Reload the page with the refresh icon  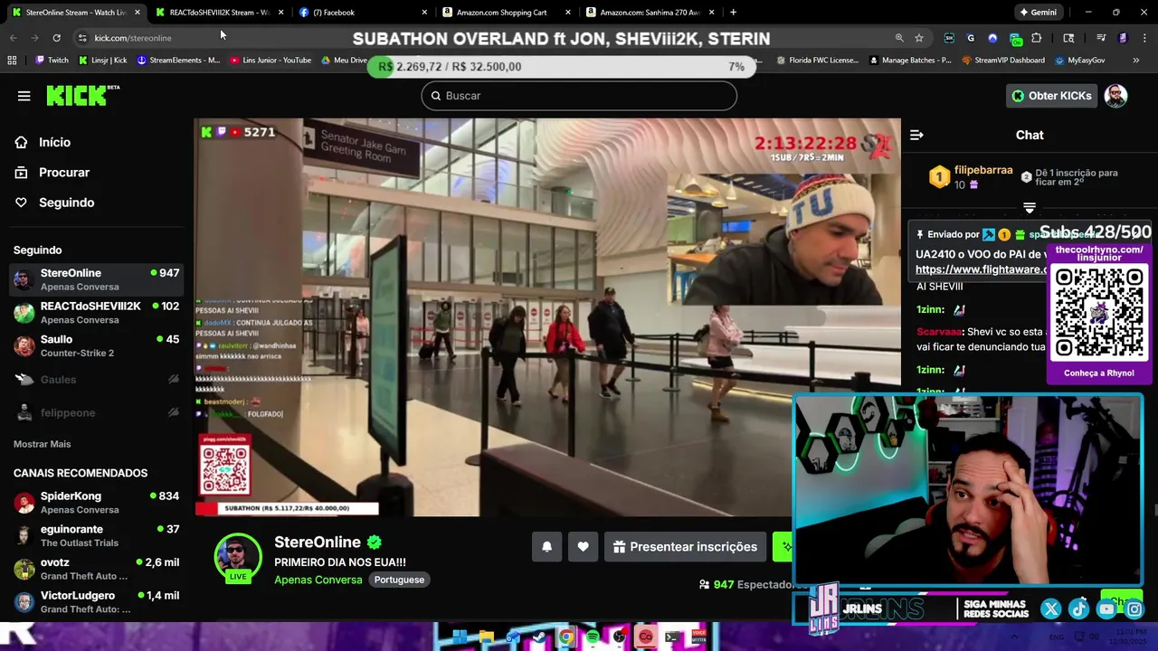tap(56, 38)
